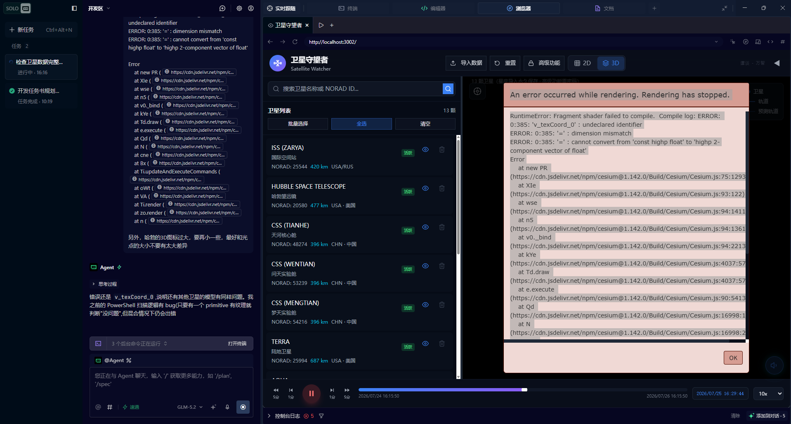This screenshot has height=424, width=791.
Task: Stop the agent with the stop button
Action: (243, 407)
